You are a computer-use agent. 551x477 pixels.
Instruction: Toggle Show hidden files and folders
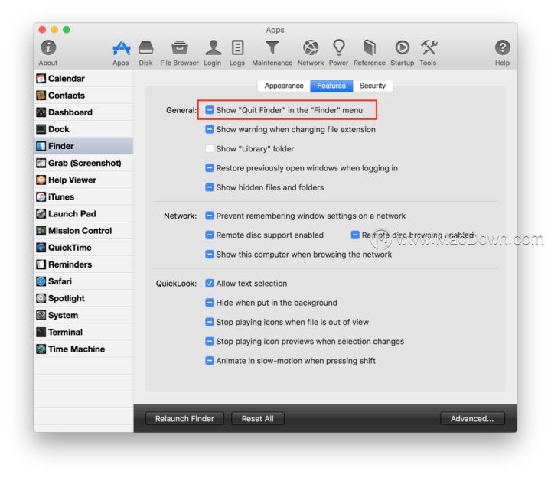(x=210, y=187)
